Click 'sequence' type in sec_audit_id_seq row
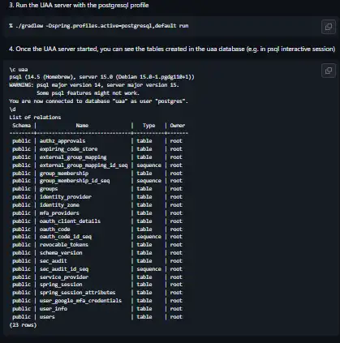340x343 pixels. 148,269
